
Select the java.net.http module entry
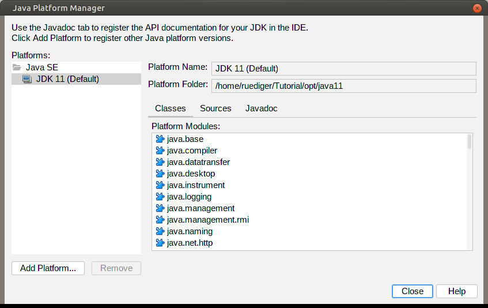(190, 243)
